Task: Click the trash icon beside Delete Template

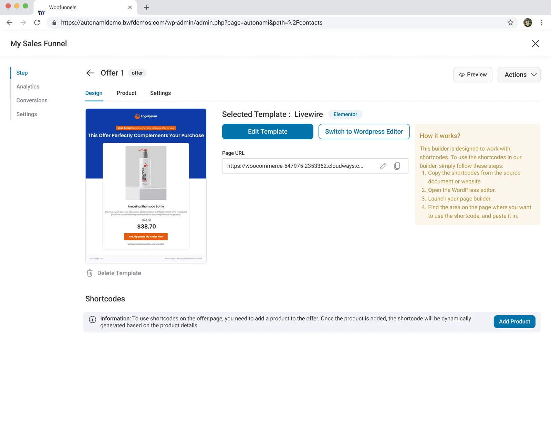Action: click(90, 273)
